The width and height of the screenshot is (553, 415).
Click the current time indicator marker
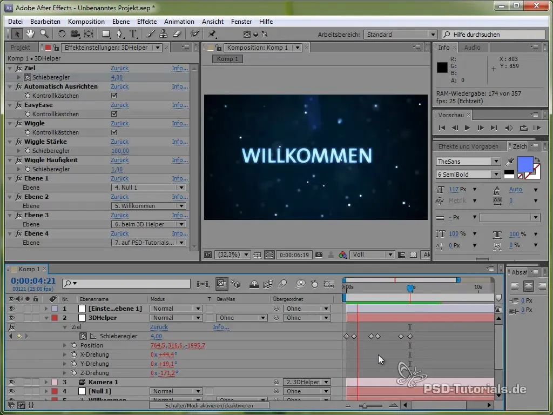point(410,289)
